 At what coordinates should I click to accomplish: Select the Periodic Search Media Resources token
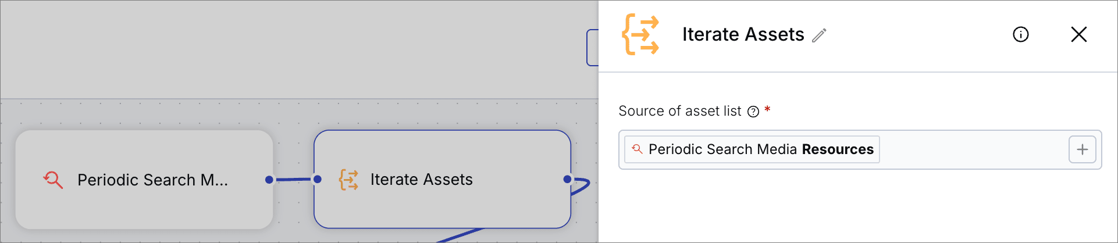752,149
